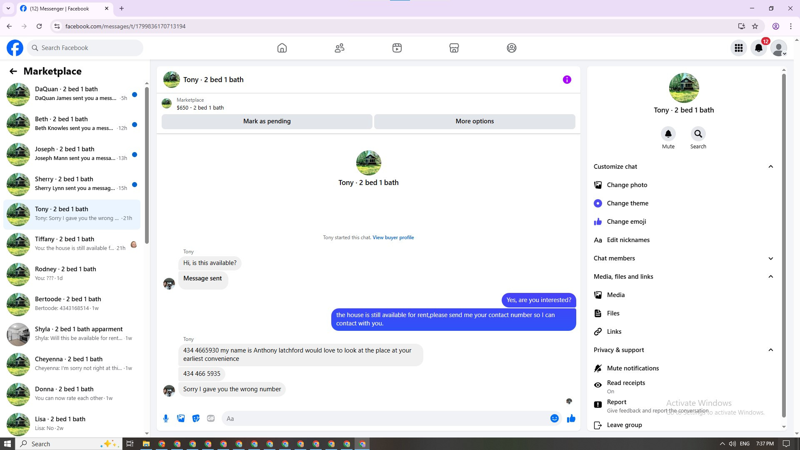Send a thumbs-up like

pyautogui.click(x=571, y=418)
